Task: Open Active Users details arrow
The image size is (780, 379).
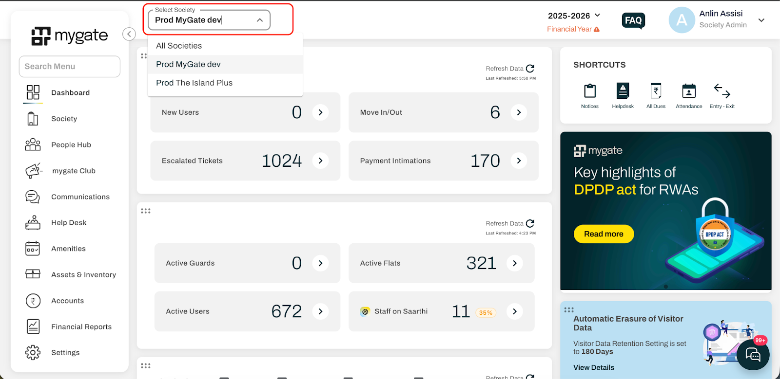Action: 320,311
